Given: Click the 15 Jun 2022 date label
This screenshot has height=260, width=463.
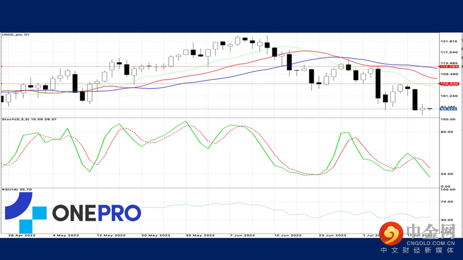Looking at the screenshot, I should point(288,235).
